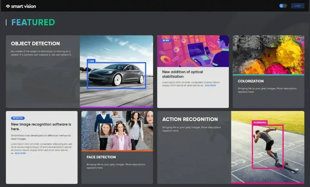Click READ MORE in the updates card
The image size is (310, 187).
pos(20,153)
